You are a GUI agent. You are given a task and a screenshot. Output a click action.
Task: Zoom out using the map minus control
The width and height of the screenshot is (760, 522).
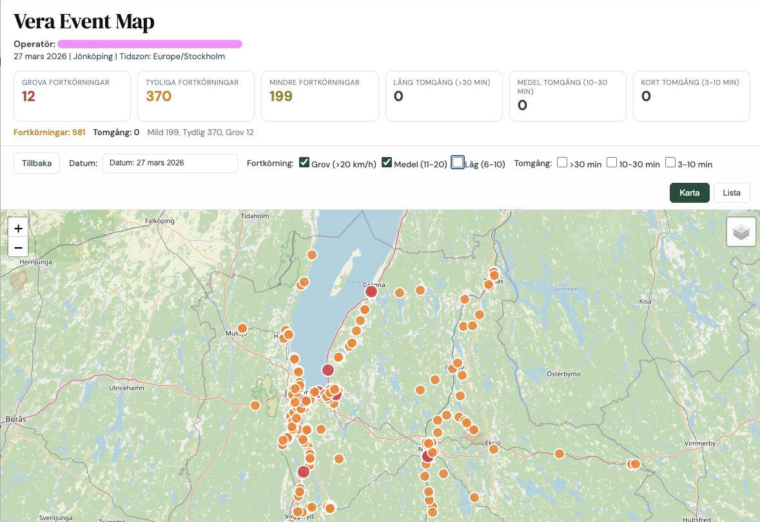[x=18, y=247]
